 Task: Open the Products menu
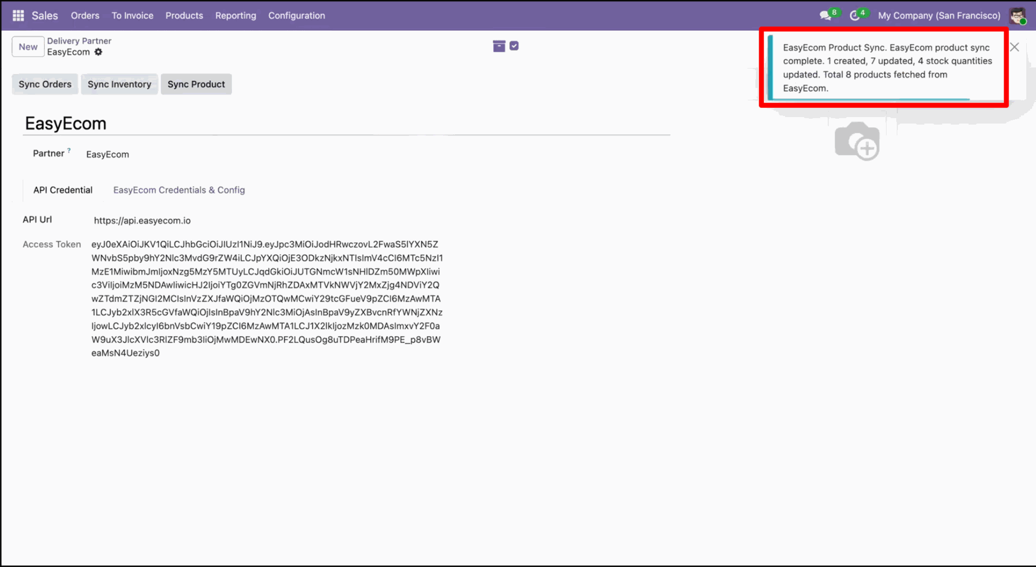pyautogui.click(x=184, y=16)
